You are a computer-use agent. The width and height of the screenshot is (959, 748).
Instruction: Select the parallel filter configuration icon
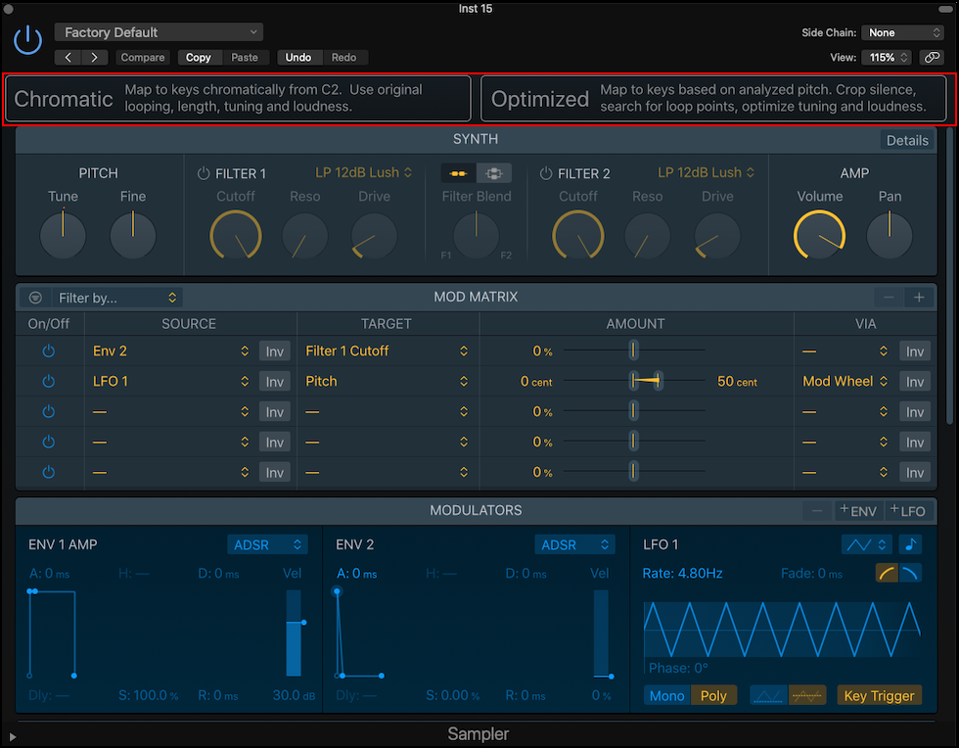pyautogui.click(x=493, y=174)
